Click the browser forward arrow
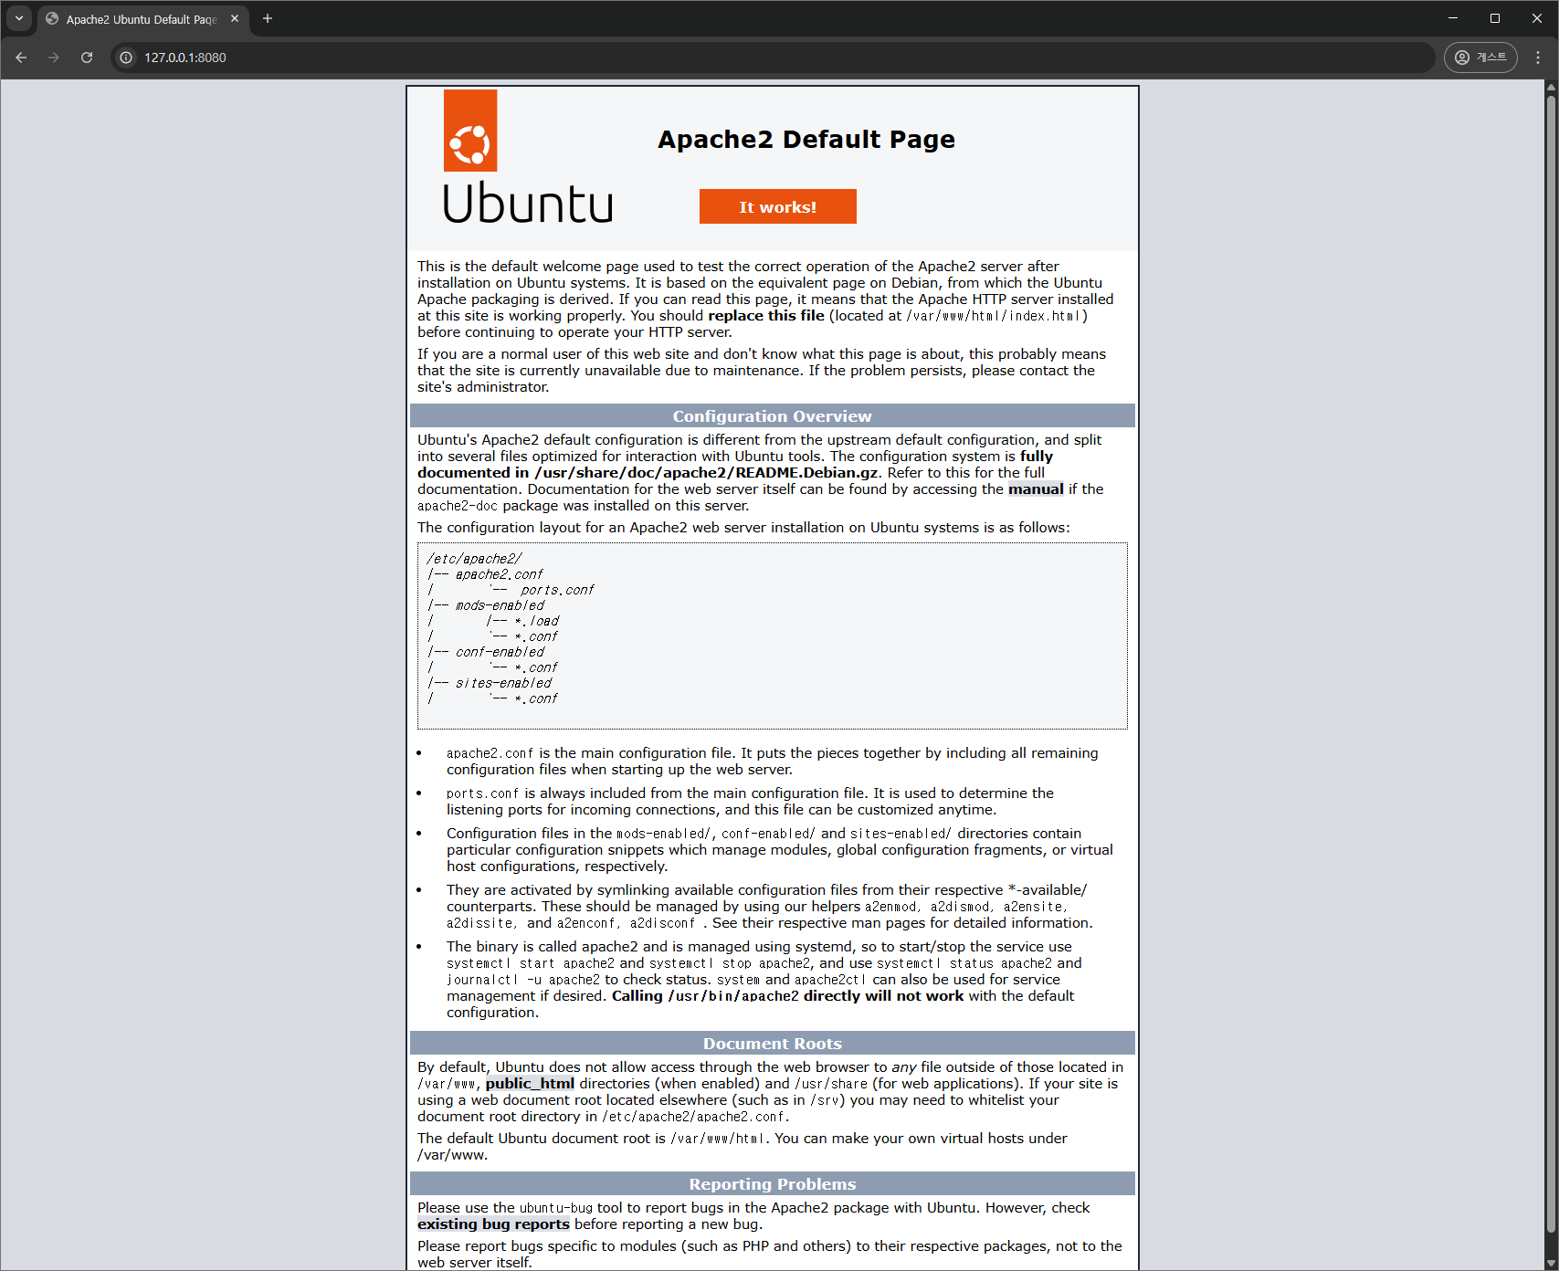Screen dimensions: 1559x1271 pos(54,58)
